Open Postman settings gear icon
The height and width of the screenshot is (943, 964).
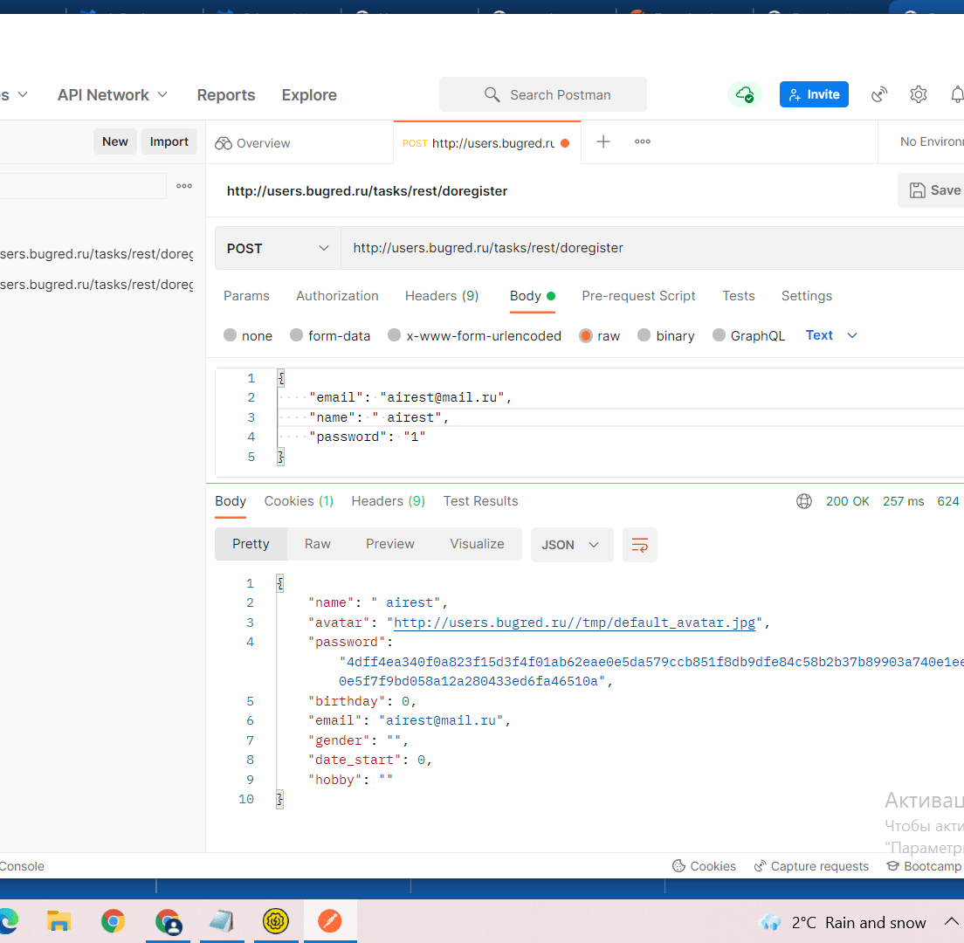click(918, 94)
